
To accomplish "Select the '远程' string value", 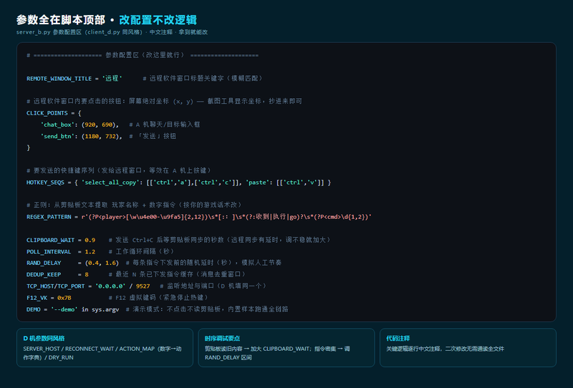I will pyautogui.click(x=112, y=78).
